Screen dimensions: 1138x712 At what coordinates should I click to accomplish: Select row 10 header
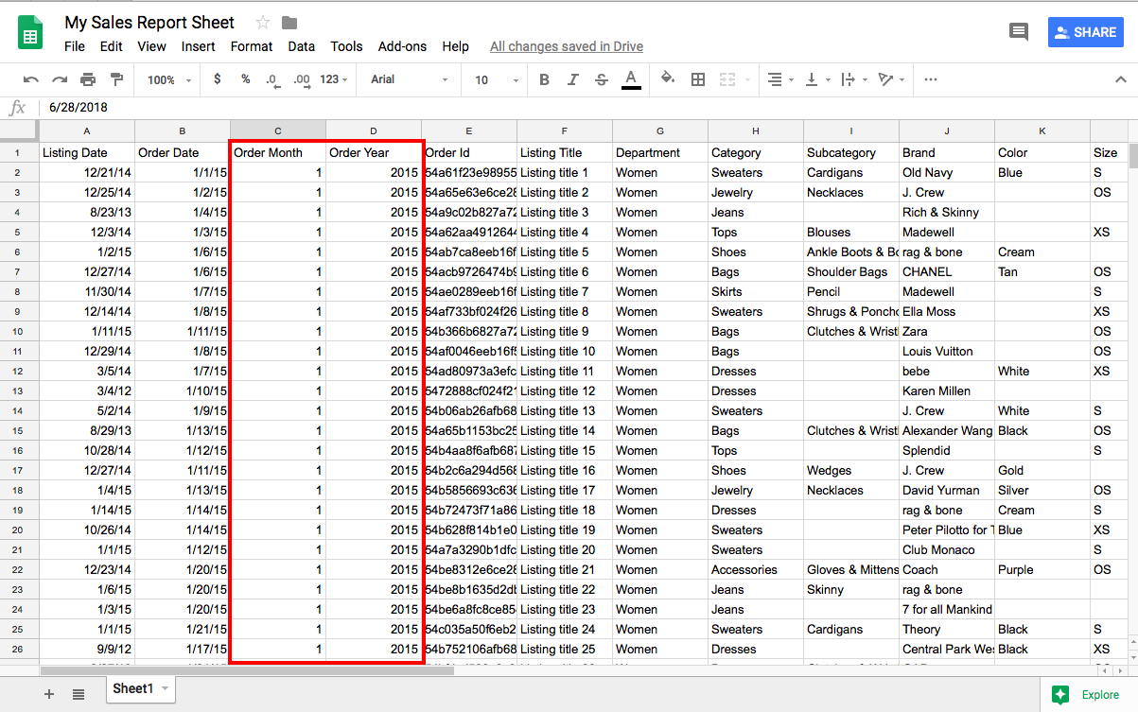coord(19,331)
